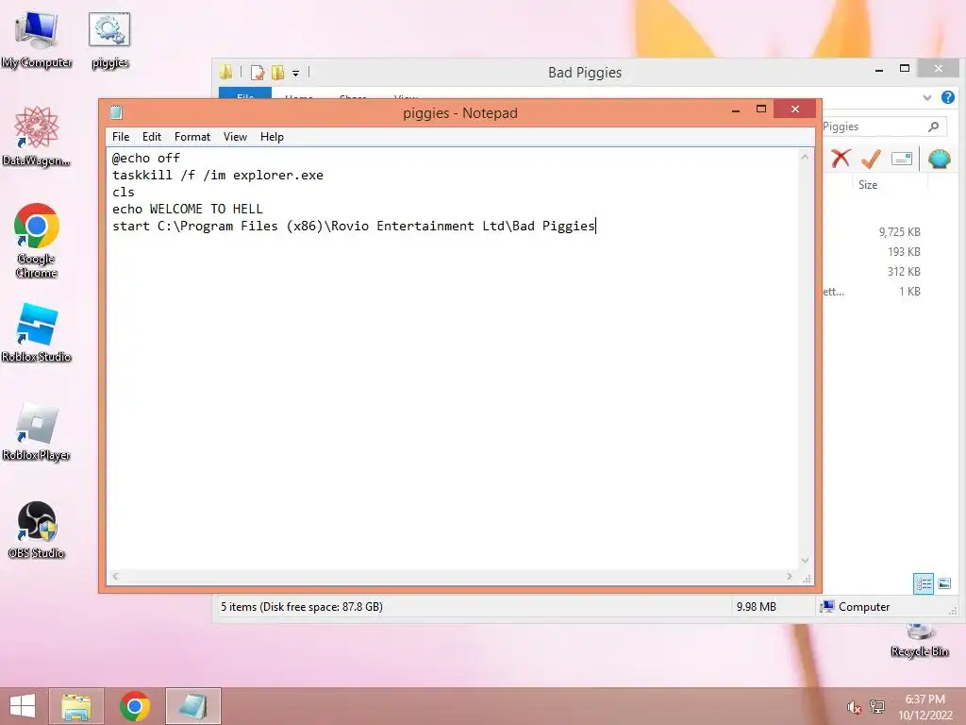Click the Notepad vertical scrollbar down arrow
The width and height of the screenshot is (966, 725).
(x=805, y=561)
